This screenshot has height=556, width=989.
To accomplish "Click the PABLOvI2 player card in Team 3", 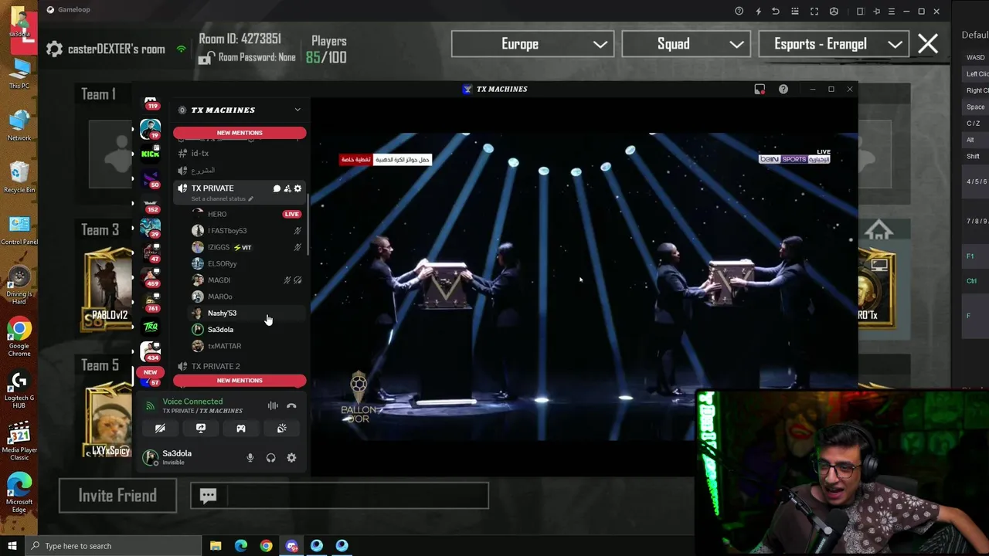I will (108, 289).
